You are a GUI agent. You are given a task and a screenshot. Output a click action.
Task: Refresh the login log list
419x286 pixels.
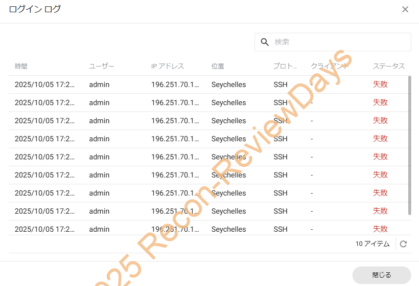(403, 244)
